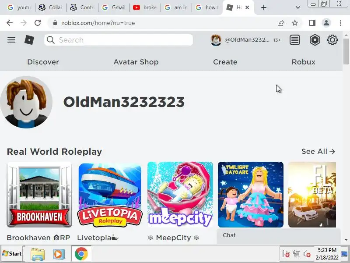Close the active Roblox Home tab
This screenshot has height=263, width=350.
pos(247,7)
